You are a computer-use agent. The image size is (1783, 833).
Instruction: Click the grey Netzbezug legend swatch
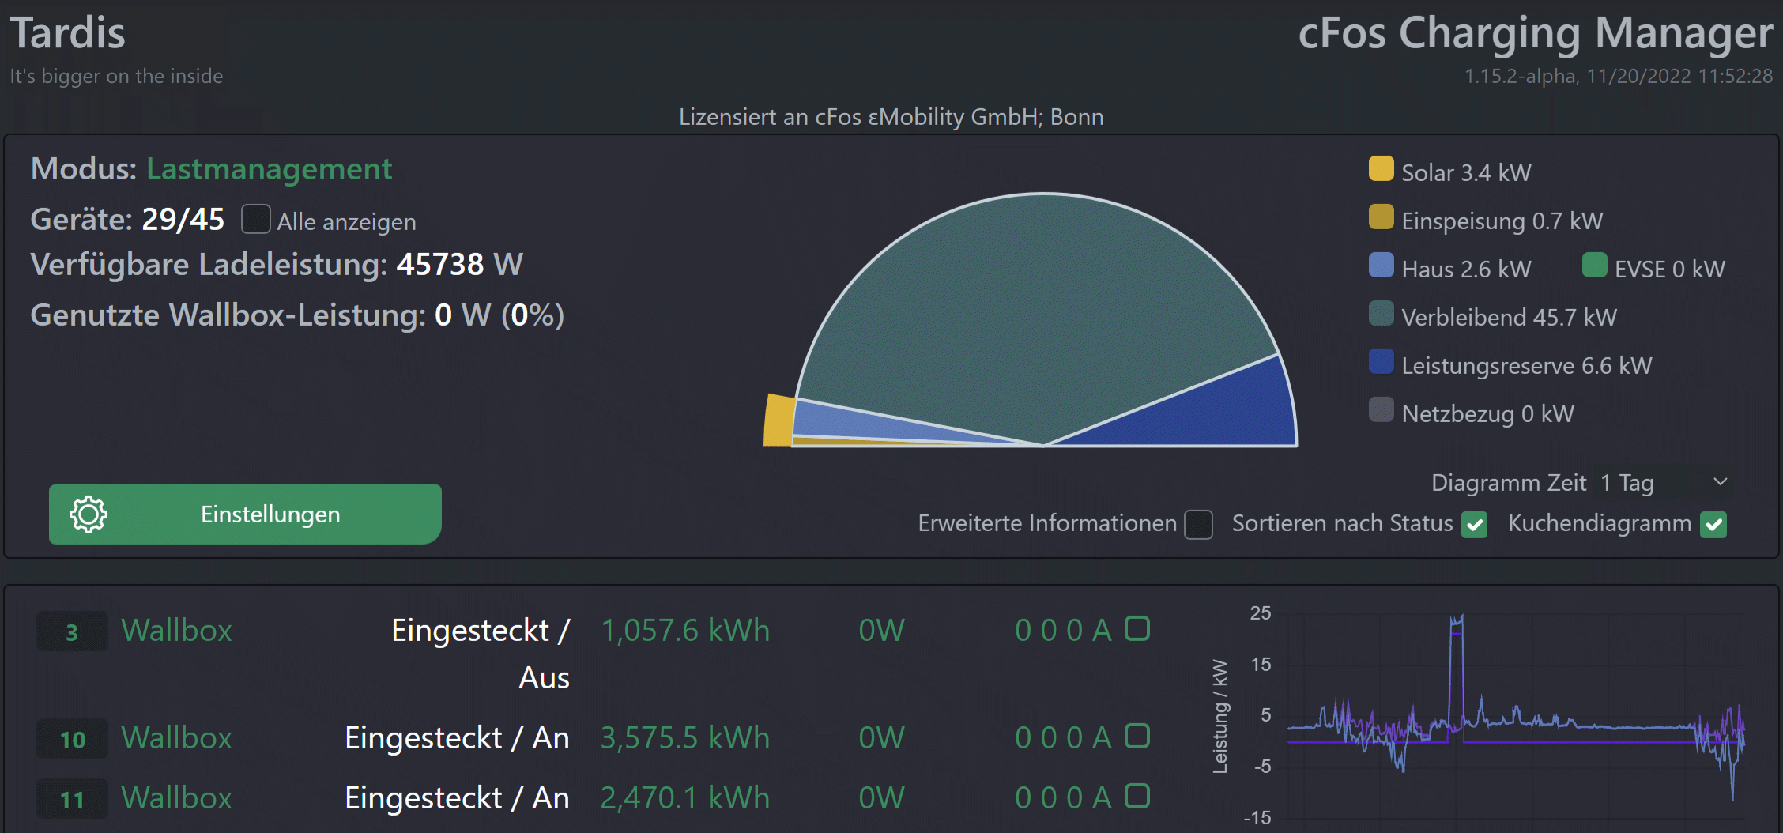point(1381,409)
